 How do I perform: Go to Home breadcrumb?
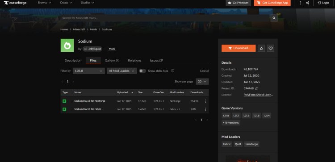(x=64, y=29)
